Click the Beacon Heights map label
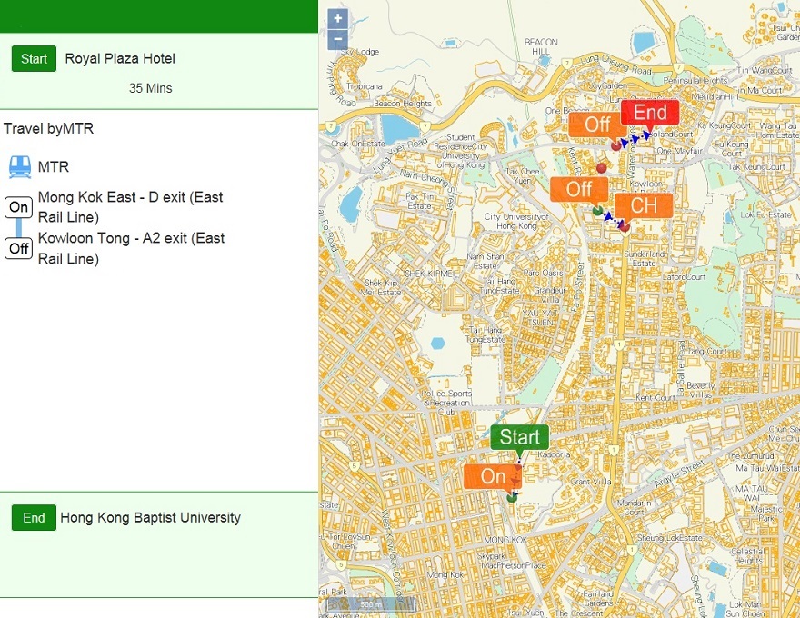The width and height of the screenshot is (800, 618). click(x=403, y=104)
